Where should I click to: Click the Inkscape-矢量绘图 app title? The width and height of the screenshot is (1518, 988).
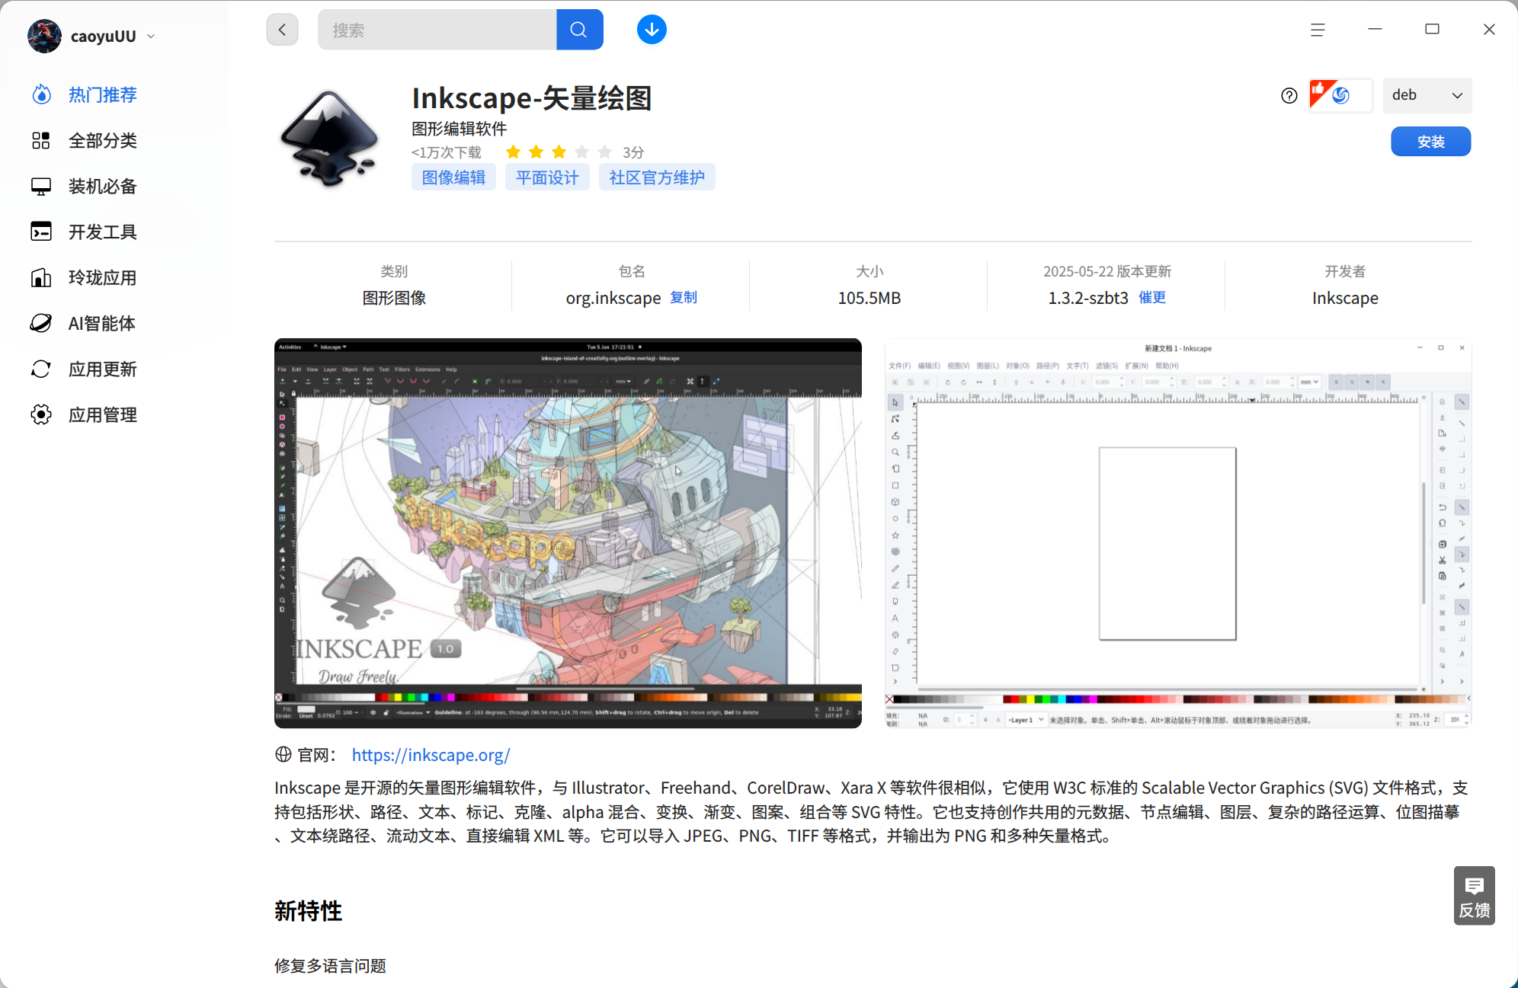(x=532, y=98)
